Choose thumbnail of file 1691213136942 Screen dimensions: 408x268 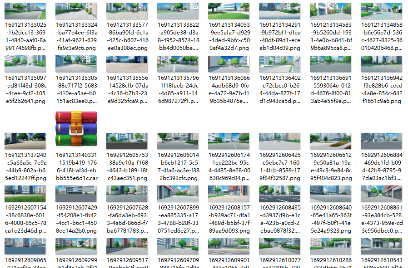[x=382, y=64]
